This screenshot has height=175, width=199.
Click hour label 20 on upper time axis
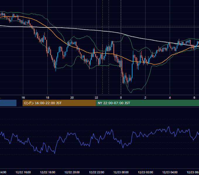72,98
